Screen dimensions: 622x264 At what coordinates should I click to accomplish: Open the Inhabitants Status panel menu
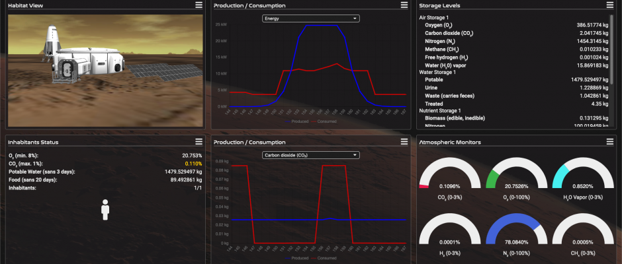point(199,142)
